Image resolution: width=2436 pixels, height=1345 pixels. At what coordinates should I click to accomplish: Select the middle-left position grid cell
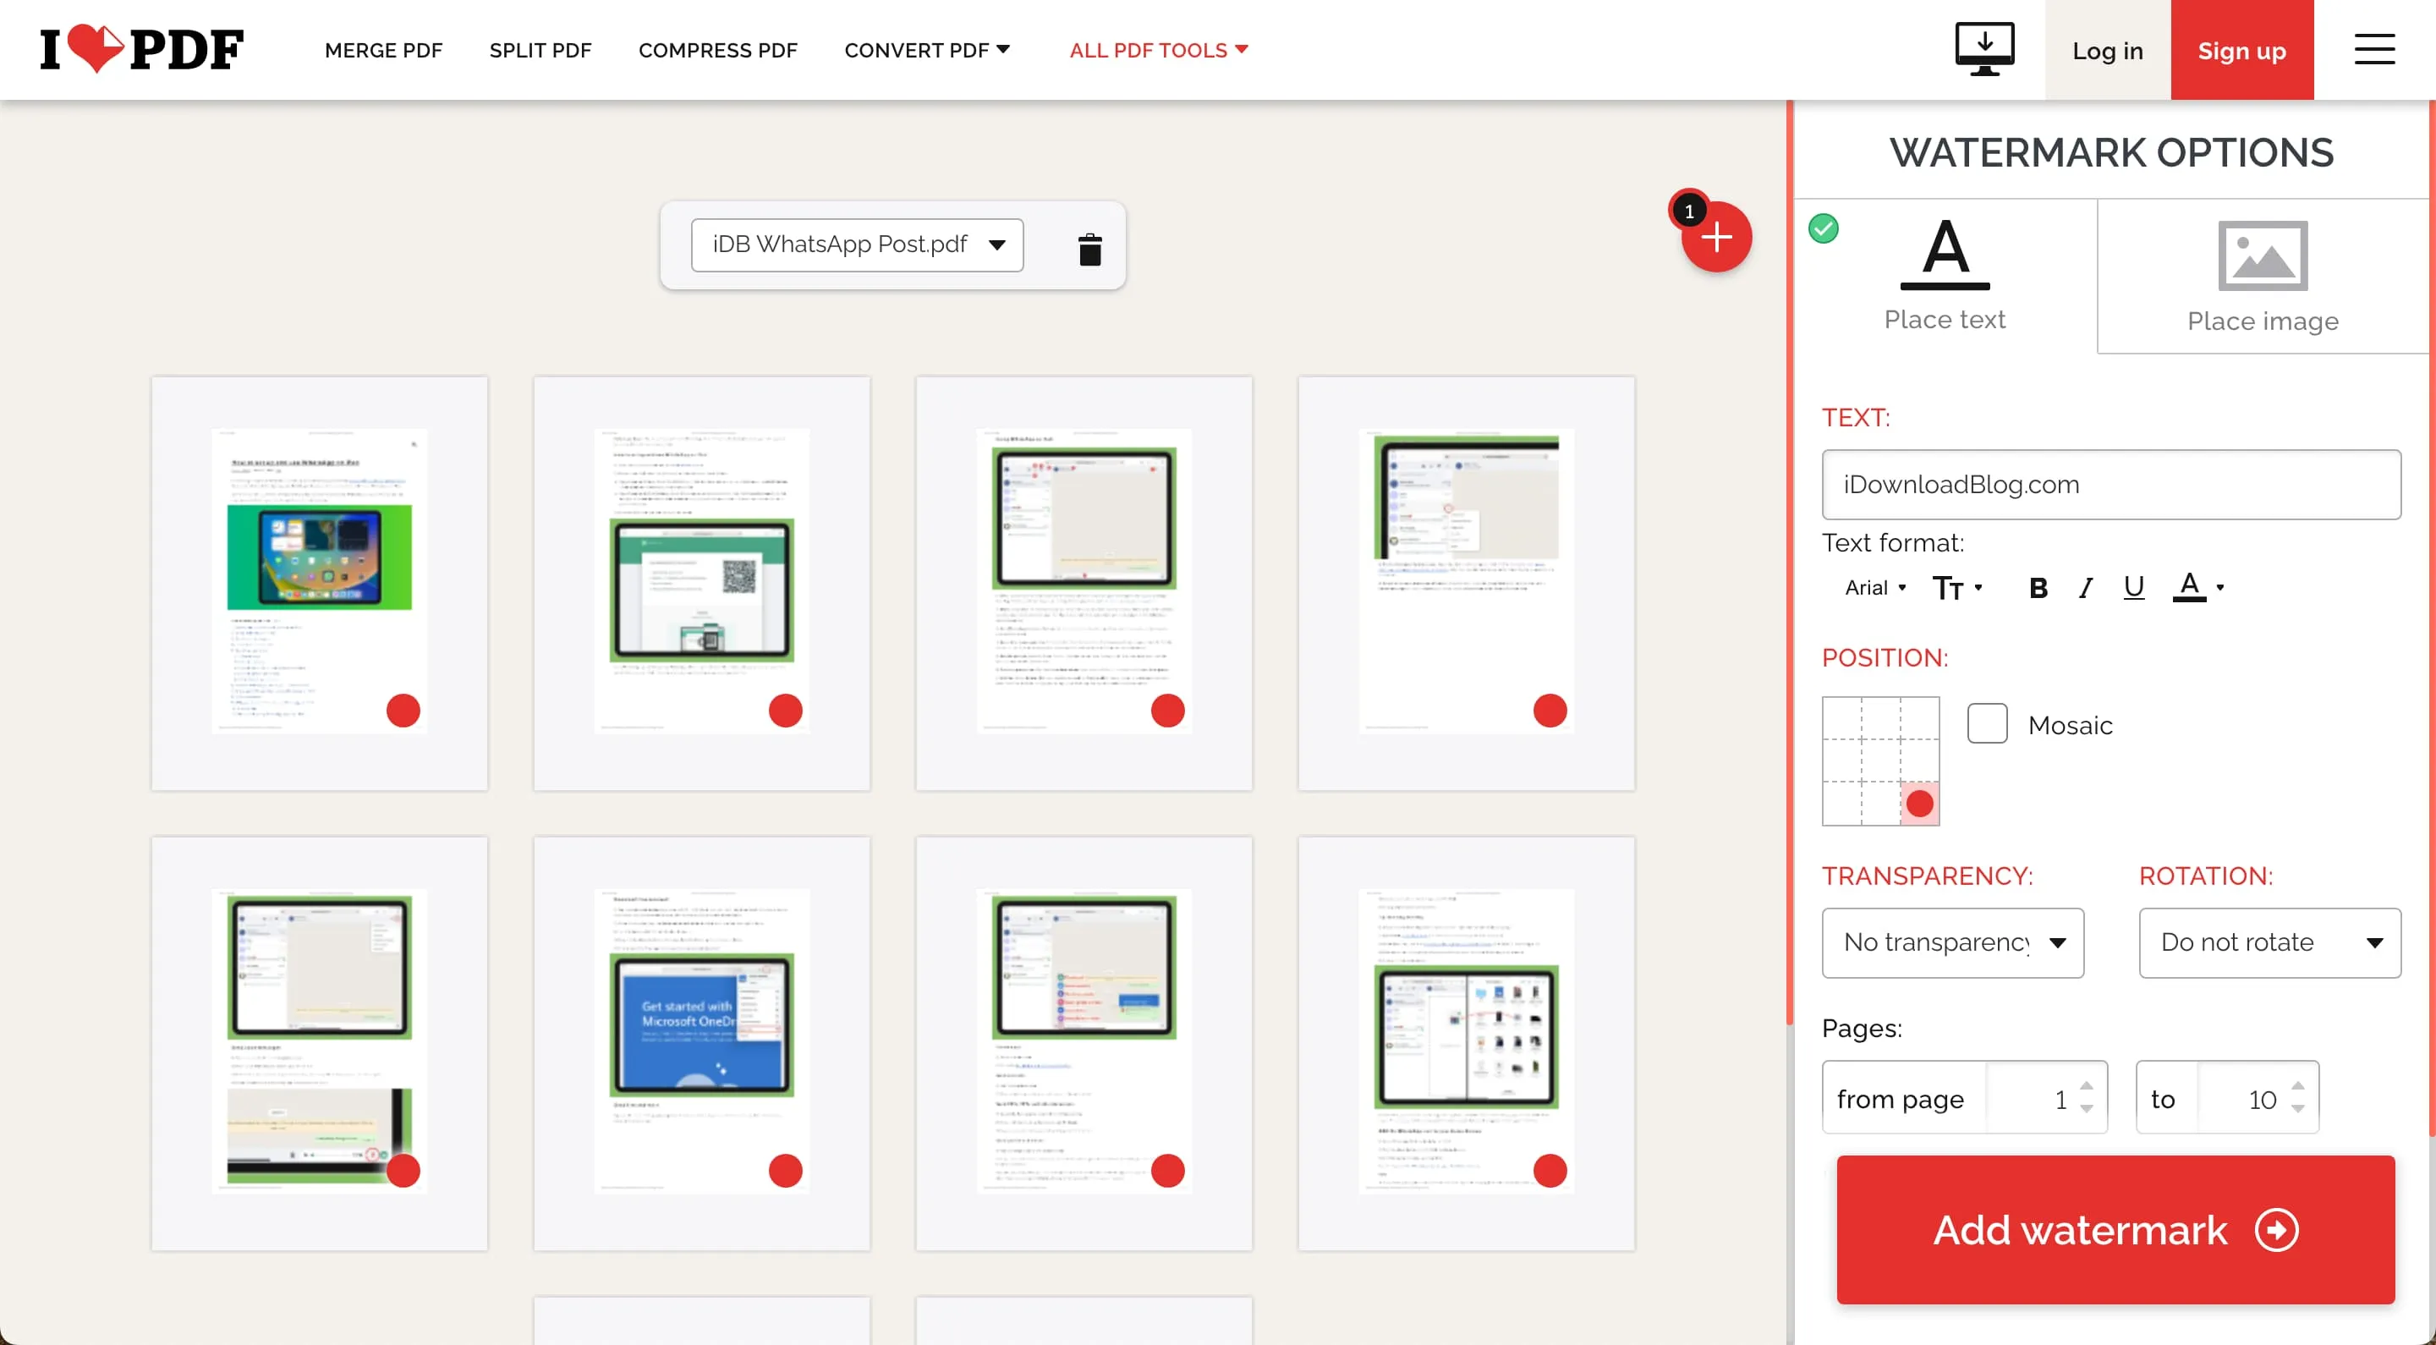click(x=1842, y=761)
